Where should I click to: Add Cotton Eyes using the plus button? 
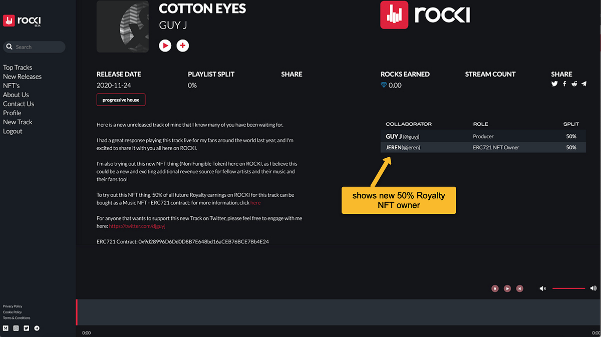(183, 46)
